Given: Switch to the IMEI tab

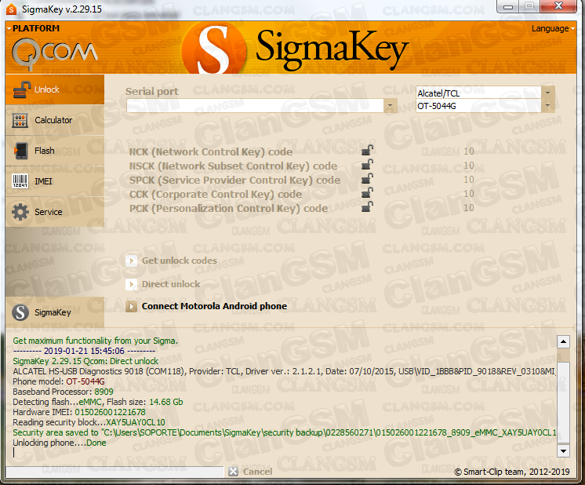Looking at the screenshot, I should 55,181.
